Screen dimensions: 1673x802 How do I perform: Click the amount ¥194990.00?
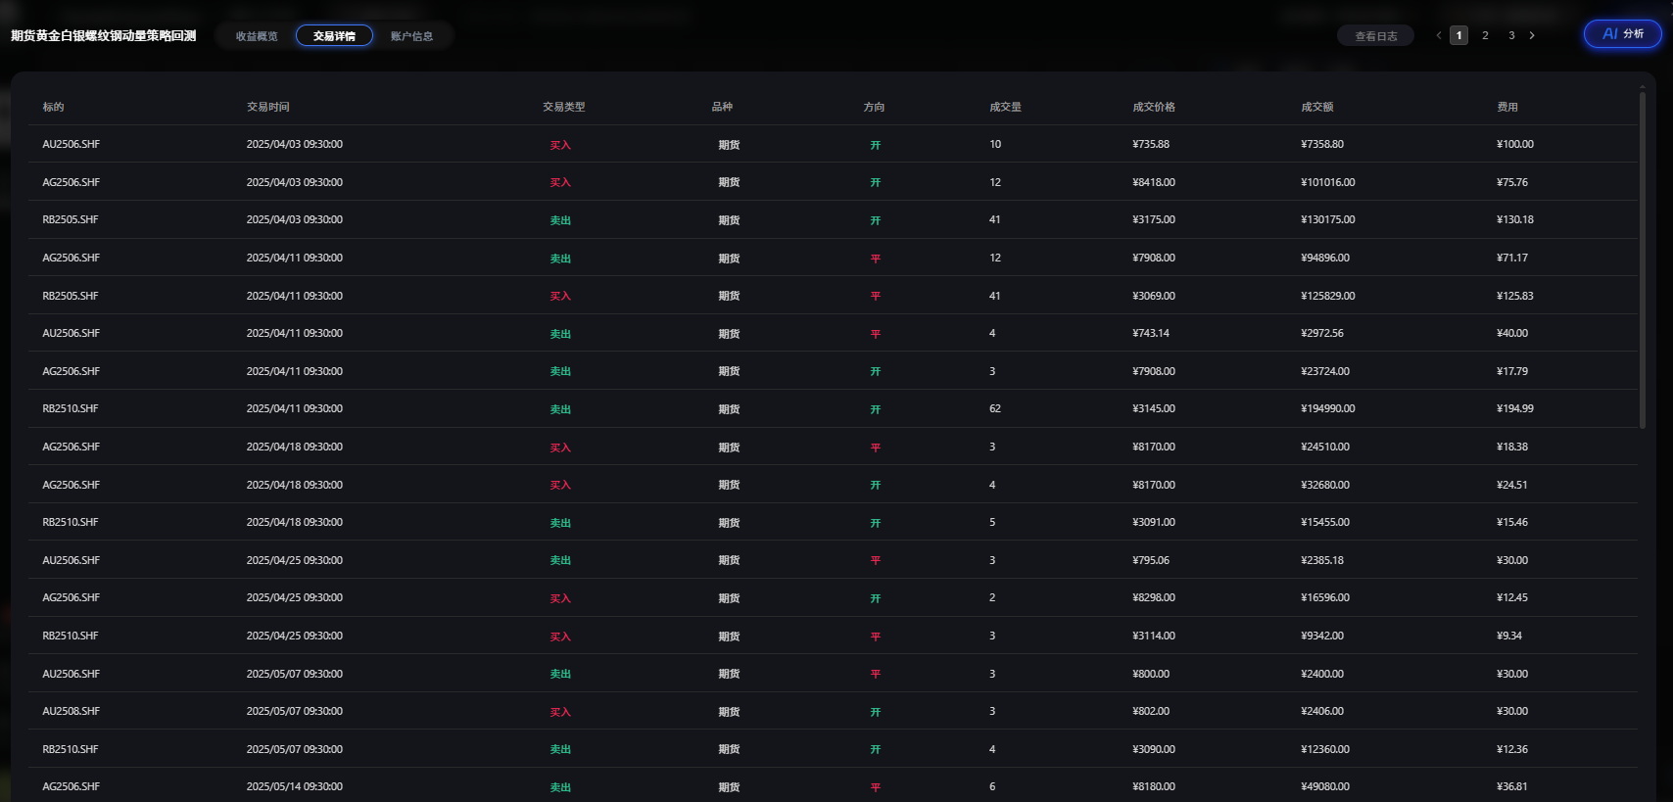click(x=1328, y=408)
